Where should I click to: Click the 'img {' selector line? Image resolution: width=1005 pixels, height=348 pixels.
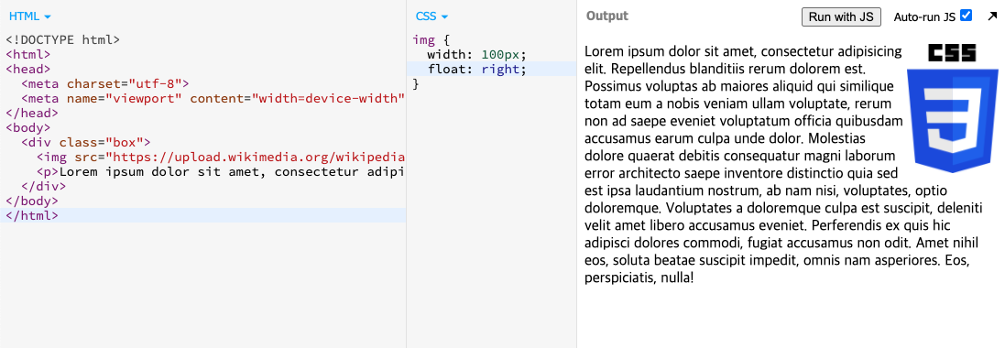coord(431,39)
